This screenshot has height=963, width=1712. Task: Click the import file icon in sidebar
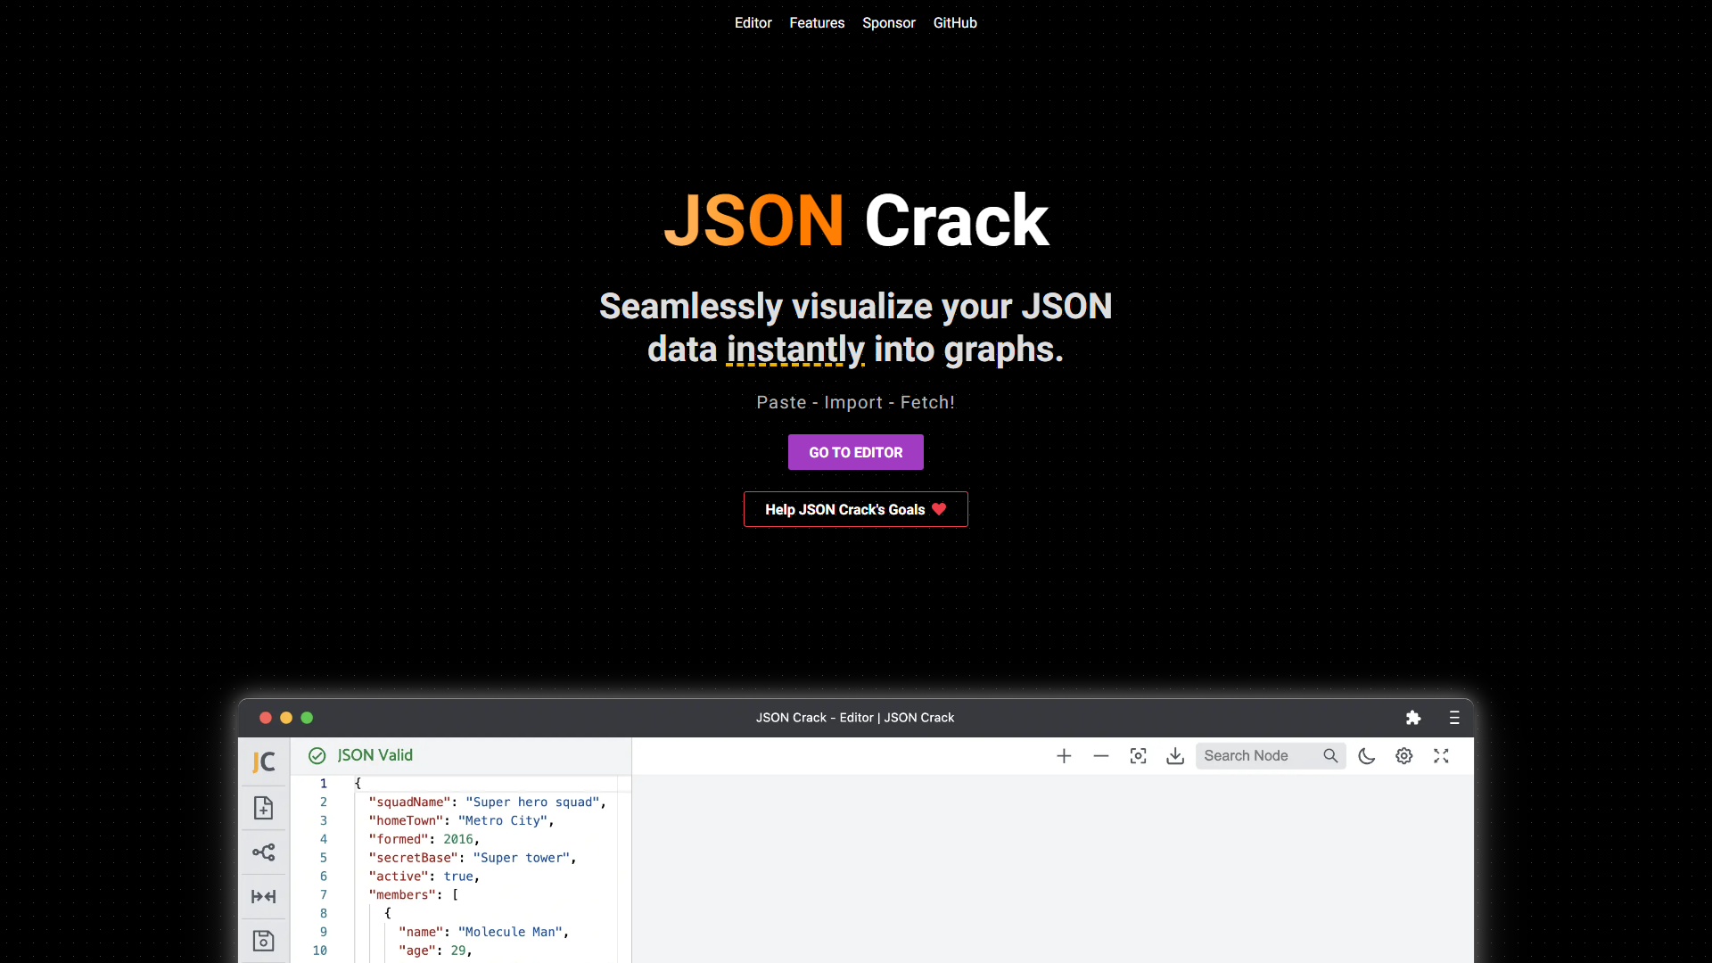coord(263,808)
